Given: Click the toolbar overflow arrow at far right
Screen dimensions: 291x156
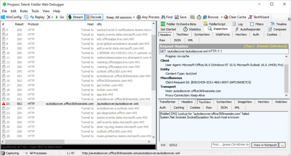Looking at the screenshot, I should 289,19.
